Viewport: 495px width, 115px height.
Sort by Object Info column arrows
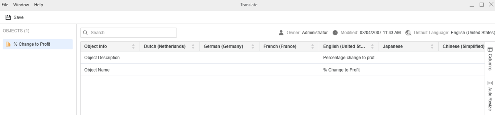pyautogui.click(x=133, y=46)
